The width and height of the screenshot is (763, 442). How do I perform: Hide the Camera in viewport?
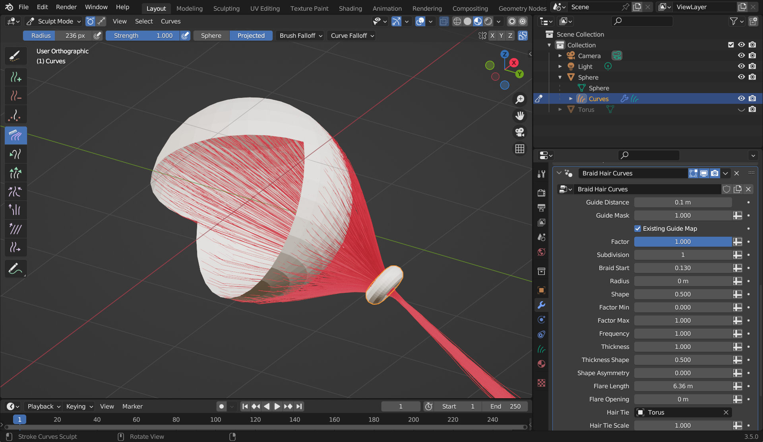pos(741,56)
